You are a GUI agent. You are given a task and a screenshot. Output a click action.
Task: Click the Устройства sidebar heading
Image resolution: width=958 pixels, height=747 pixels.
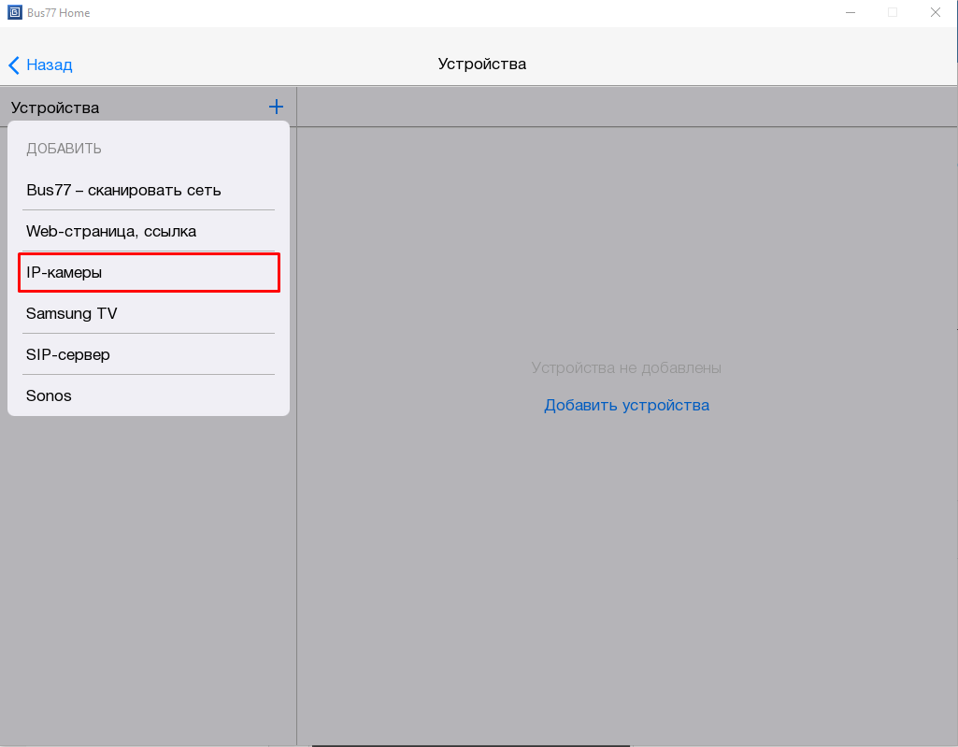[55, 108]
